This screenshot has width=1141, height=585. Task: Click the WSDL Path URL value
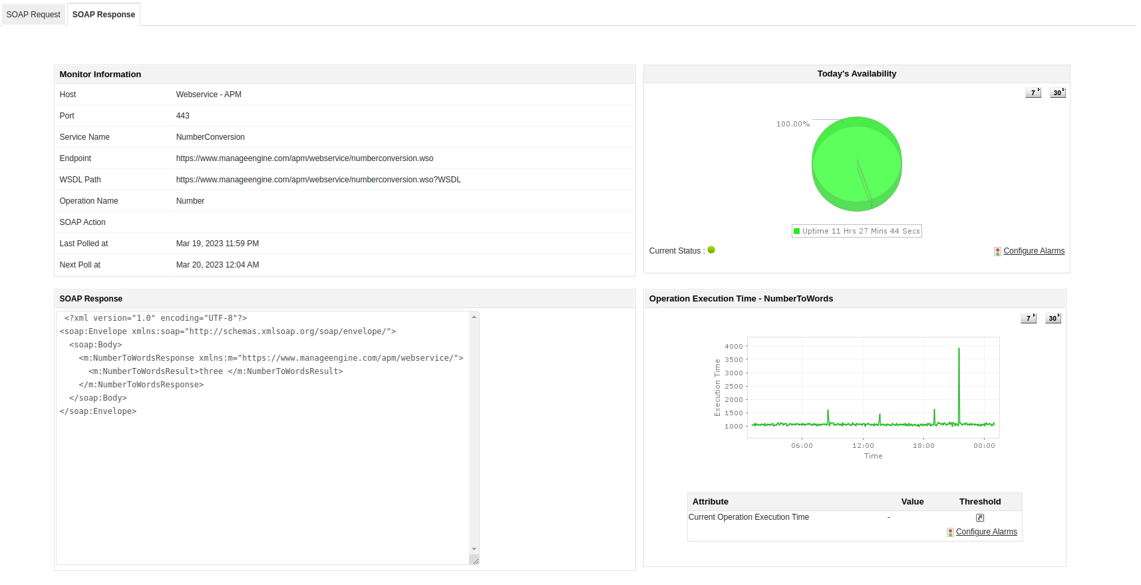318,180
